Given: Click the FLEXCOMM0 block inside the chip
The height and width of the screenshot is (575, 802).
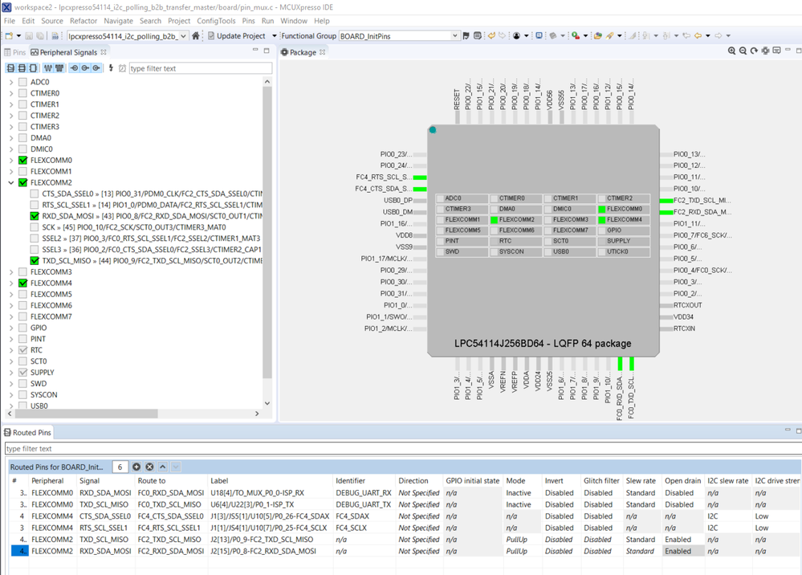Looking at the screenshot, I should pyautogui.click(x=624, y=209).
